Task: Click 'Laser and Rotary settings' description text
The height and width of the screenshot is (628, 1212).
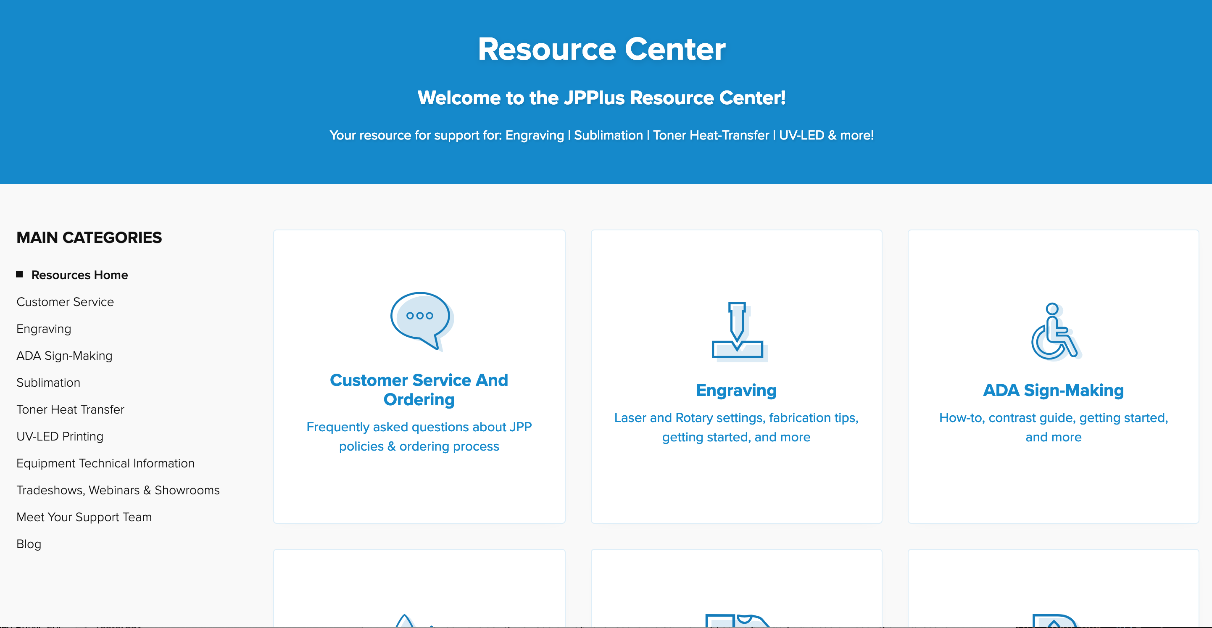Action: coord(736,427)
